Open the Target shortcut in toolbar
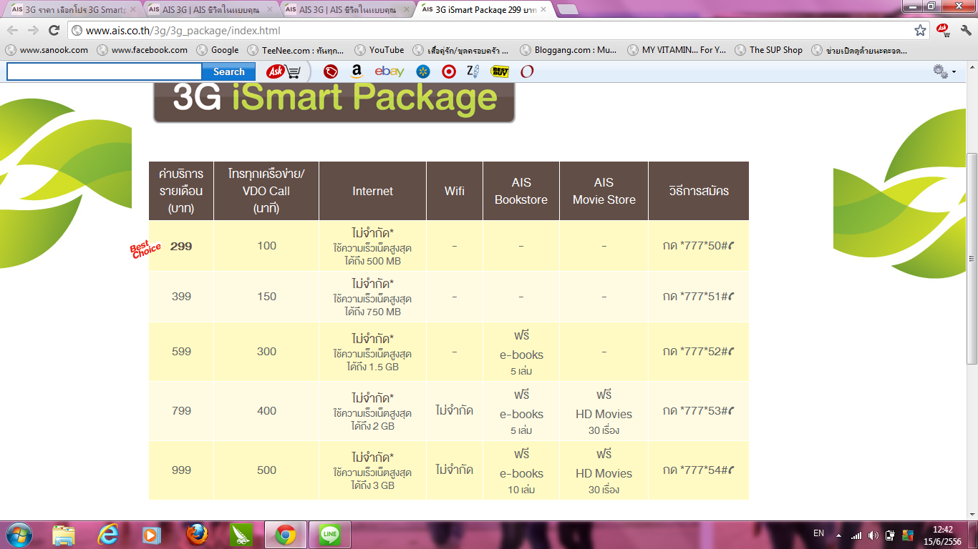978x549 pixels. (x=448, y=71)
